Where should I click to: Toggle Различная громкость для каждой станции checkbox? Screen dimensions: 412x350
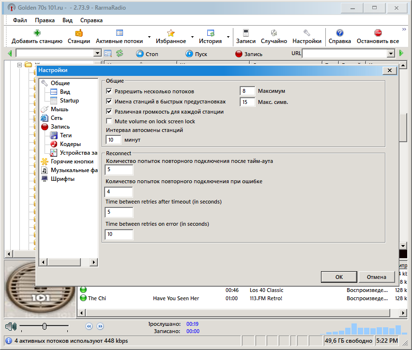pos(109,112)
